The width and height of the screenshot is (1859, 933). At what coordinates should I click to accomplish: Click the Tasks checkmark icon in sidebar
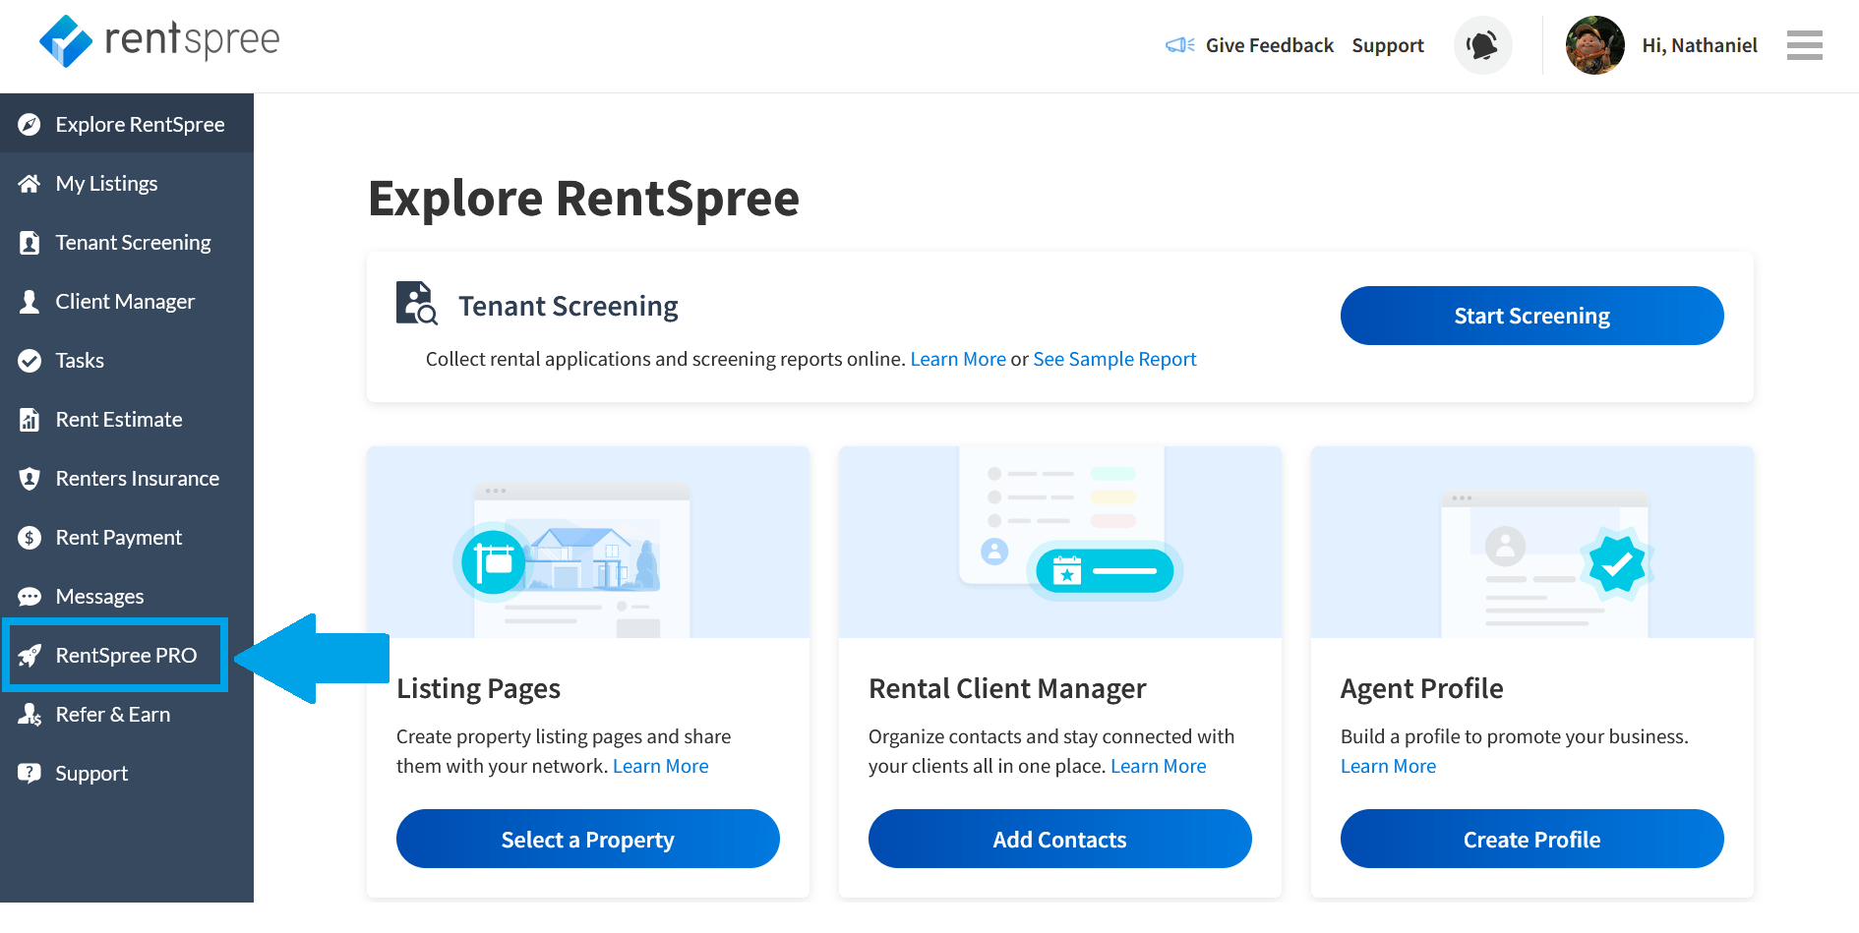coord(30,360)
